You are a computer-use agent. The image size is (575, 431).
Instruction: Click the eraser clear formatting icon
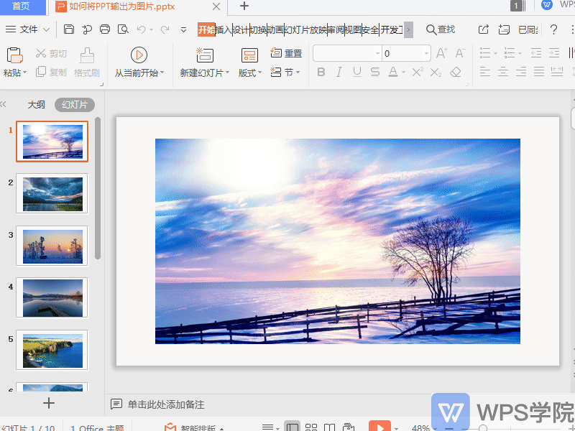(456, 73)
